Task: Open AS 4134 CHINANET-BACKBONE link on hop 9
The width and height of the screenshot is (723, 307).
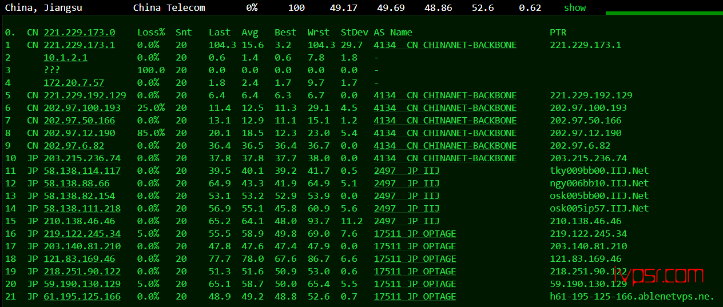Action: point(445,145)
